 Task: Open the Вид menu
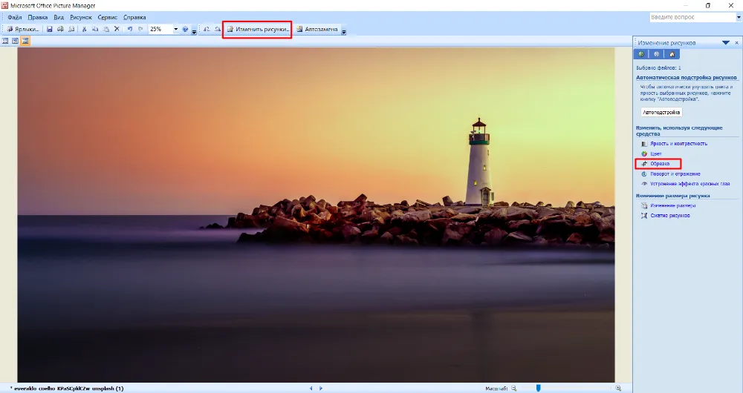[x=59, y=17]
